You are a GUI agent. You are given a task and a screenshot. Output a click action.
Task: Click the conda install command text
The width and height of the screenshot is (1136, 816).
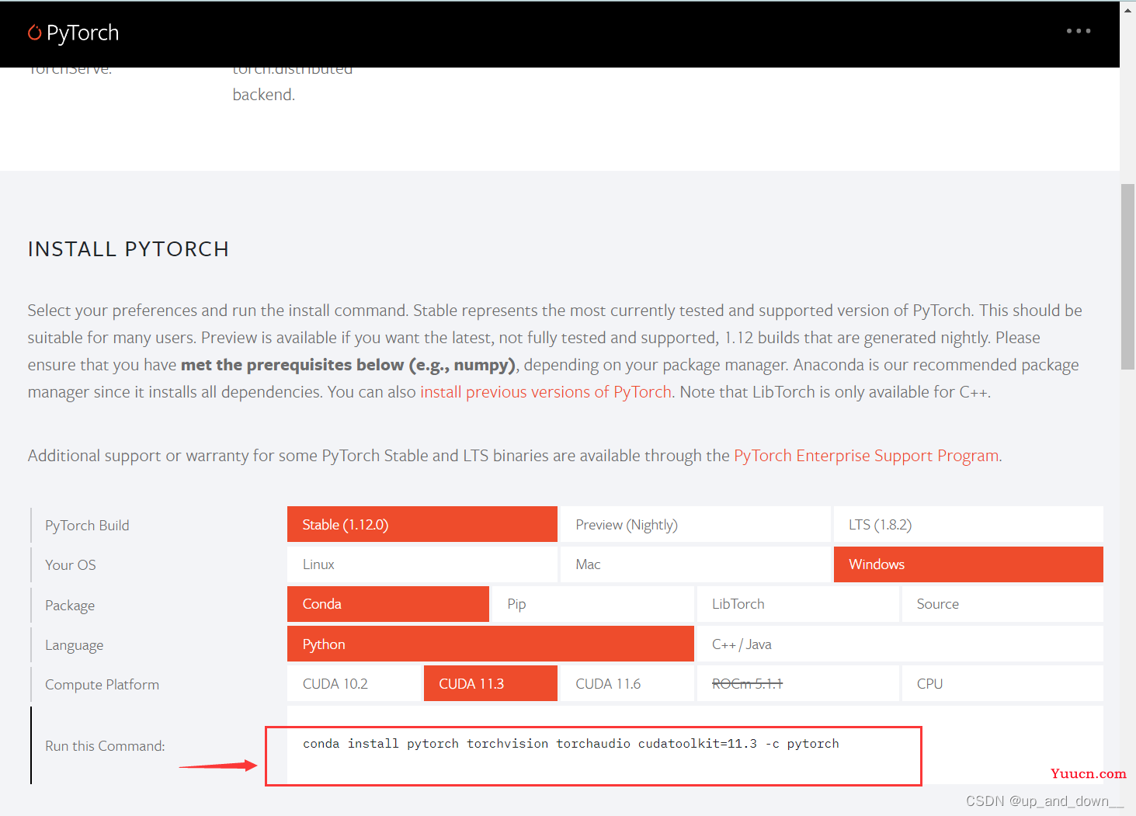tap(571, 744)
